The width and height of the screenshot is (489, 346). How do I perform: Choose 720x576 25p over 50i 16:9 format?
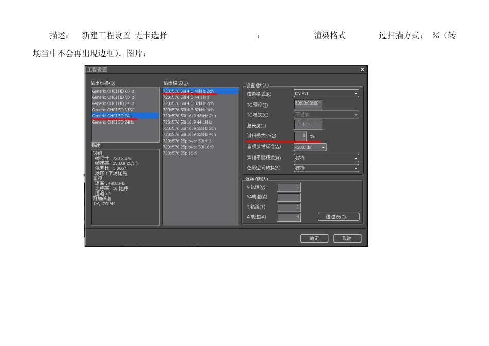pos(201,147)
